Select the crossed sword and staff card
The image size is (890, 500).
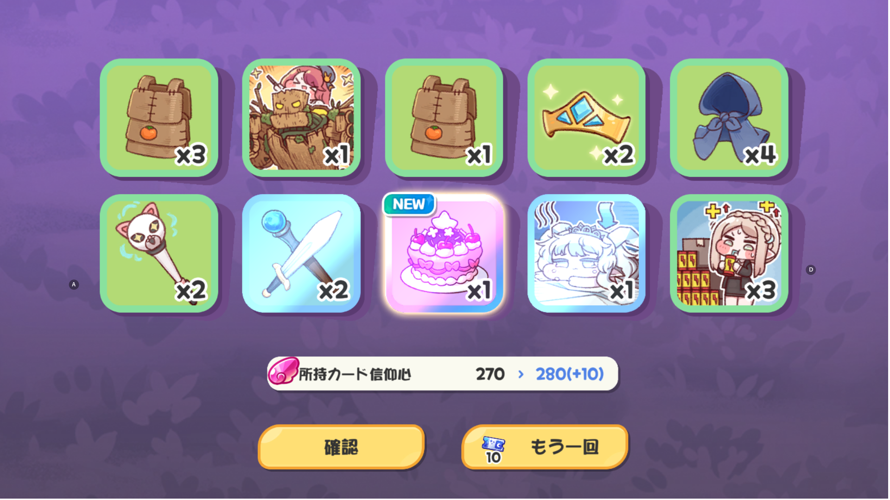click(x=301, y=253)
